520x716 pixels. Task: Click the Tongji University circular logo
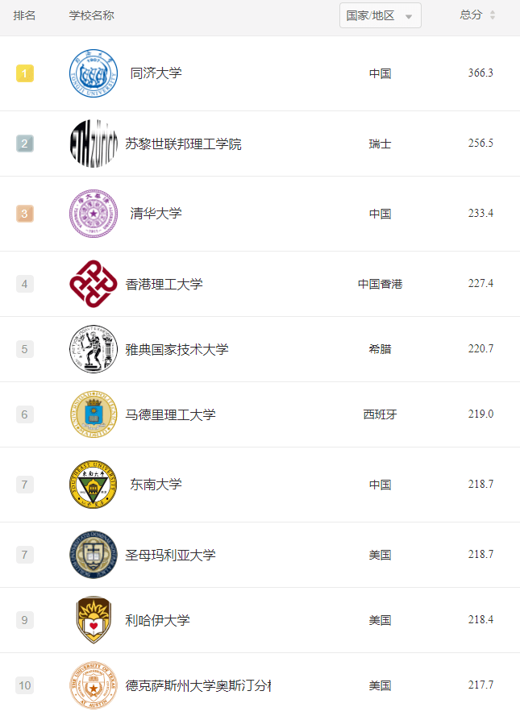[x=94, y=73]
